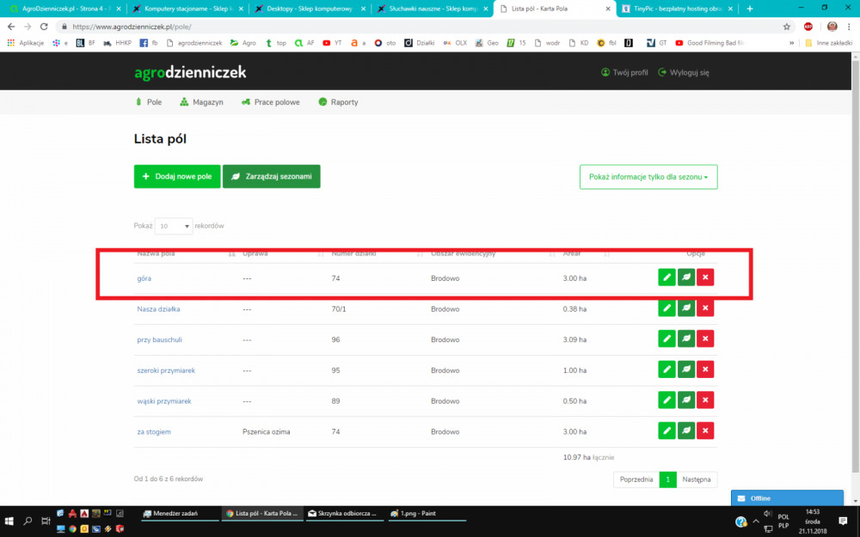Click the Dodaj nowe pole button
The image size is (860, 537).
point(177,176)
